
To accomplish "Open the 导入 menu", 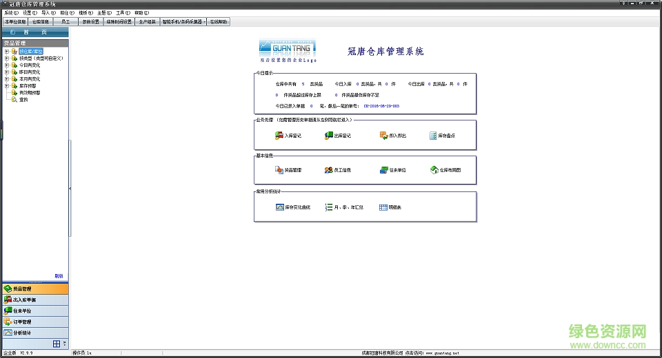I will [x=48, y=12].
